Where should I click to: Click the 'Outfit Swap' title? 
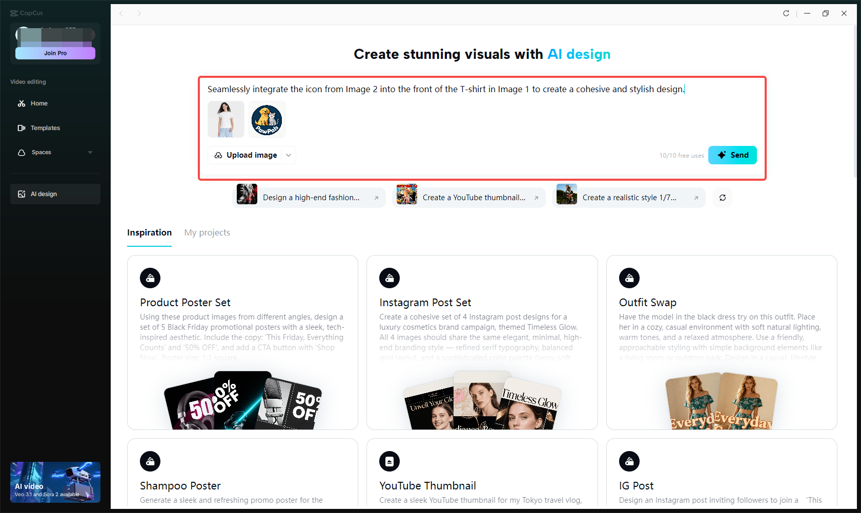[x=648, y=303]
